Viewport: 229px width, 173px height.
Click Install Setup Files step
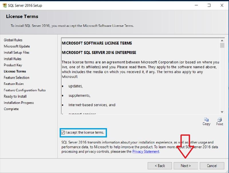pyautogui.click(x=16, y=53)
